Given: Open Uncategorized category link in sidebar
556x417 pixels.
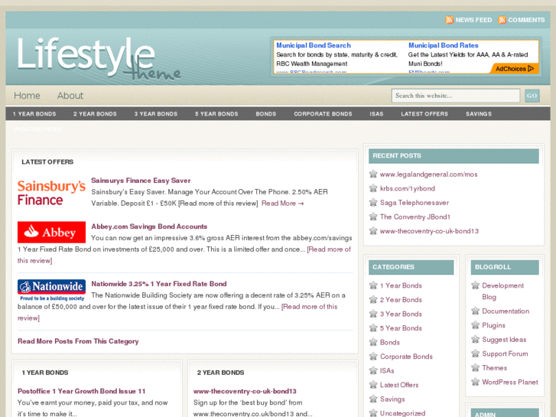Looking at the screenshot, I should pyautogui.click(x=403, y=413).
